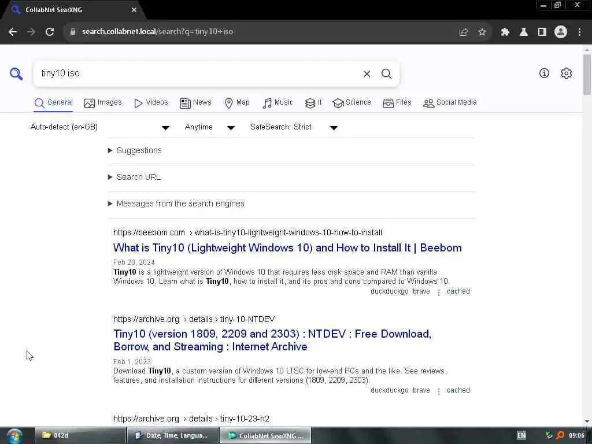592x444 pixels.
Task: Click the green arrows tray icon
Action: point(549,435)
